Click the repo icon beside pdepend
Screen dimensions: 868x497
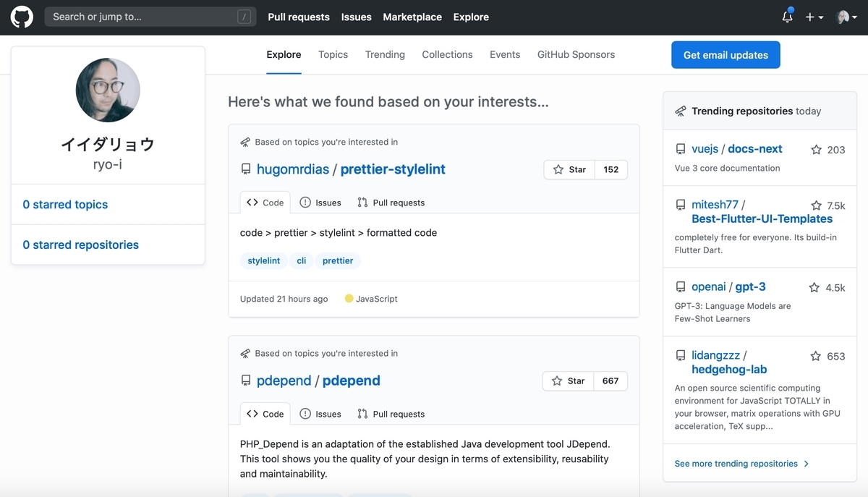click(x=246, y=381)
